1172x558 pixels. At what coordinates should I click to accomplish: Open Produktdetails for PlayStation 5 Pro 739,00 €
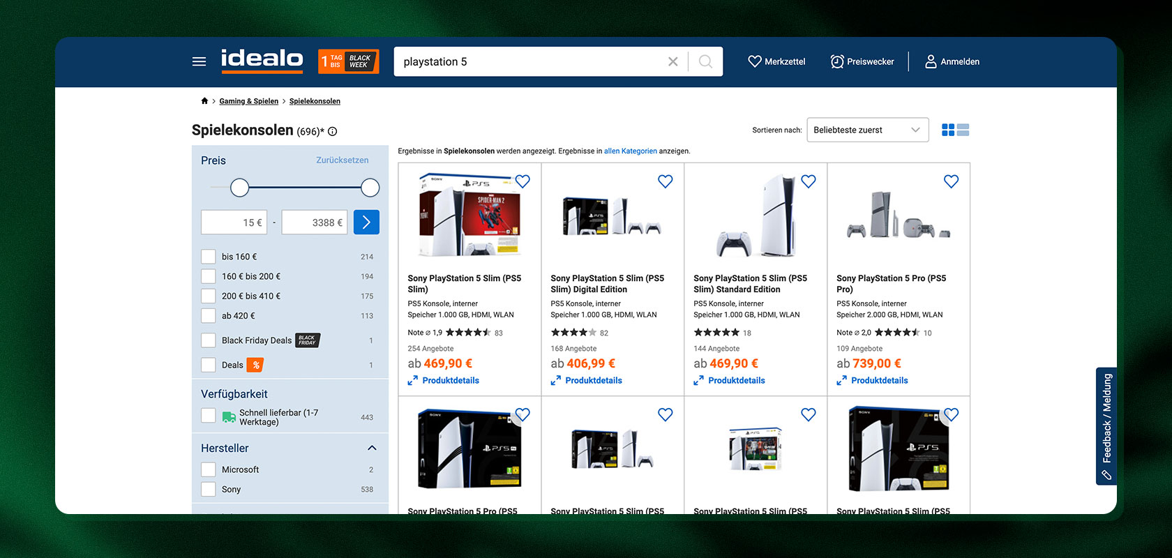(880, 380)
